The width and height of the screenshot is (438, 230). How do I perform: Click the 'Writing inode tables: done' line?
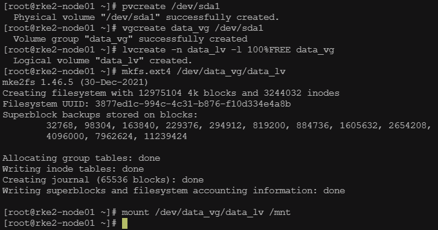[x=73, y=169]
